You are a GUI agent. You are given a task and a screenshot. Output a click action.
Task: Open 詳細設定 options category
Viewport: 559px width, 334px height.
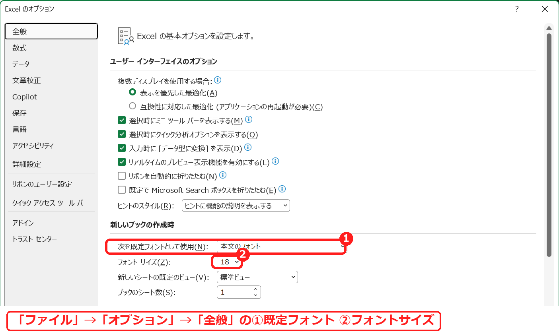(x=51, y=164)
